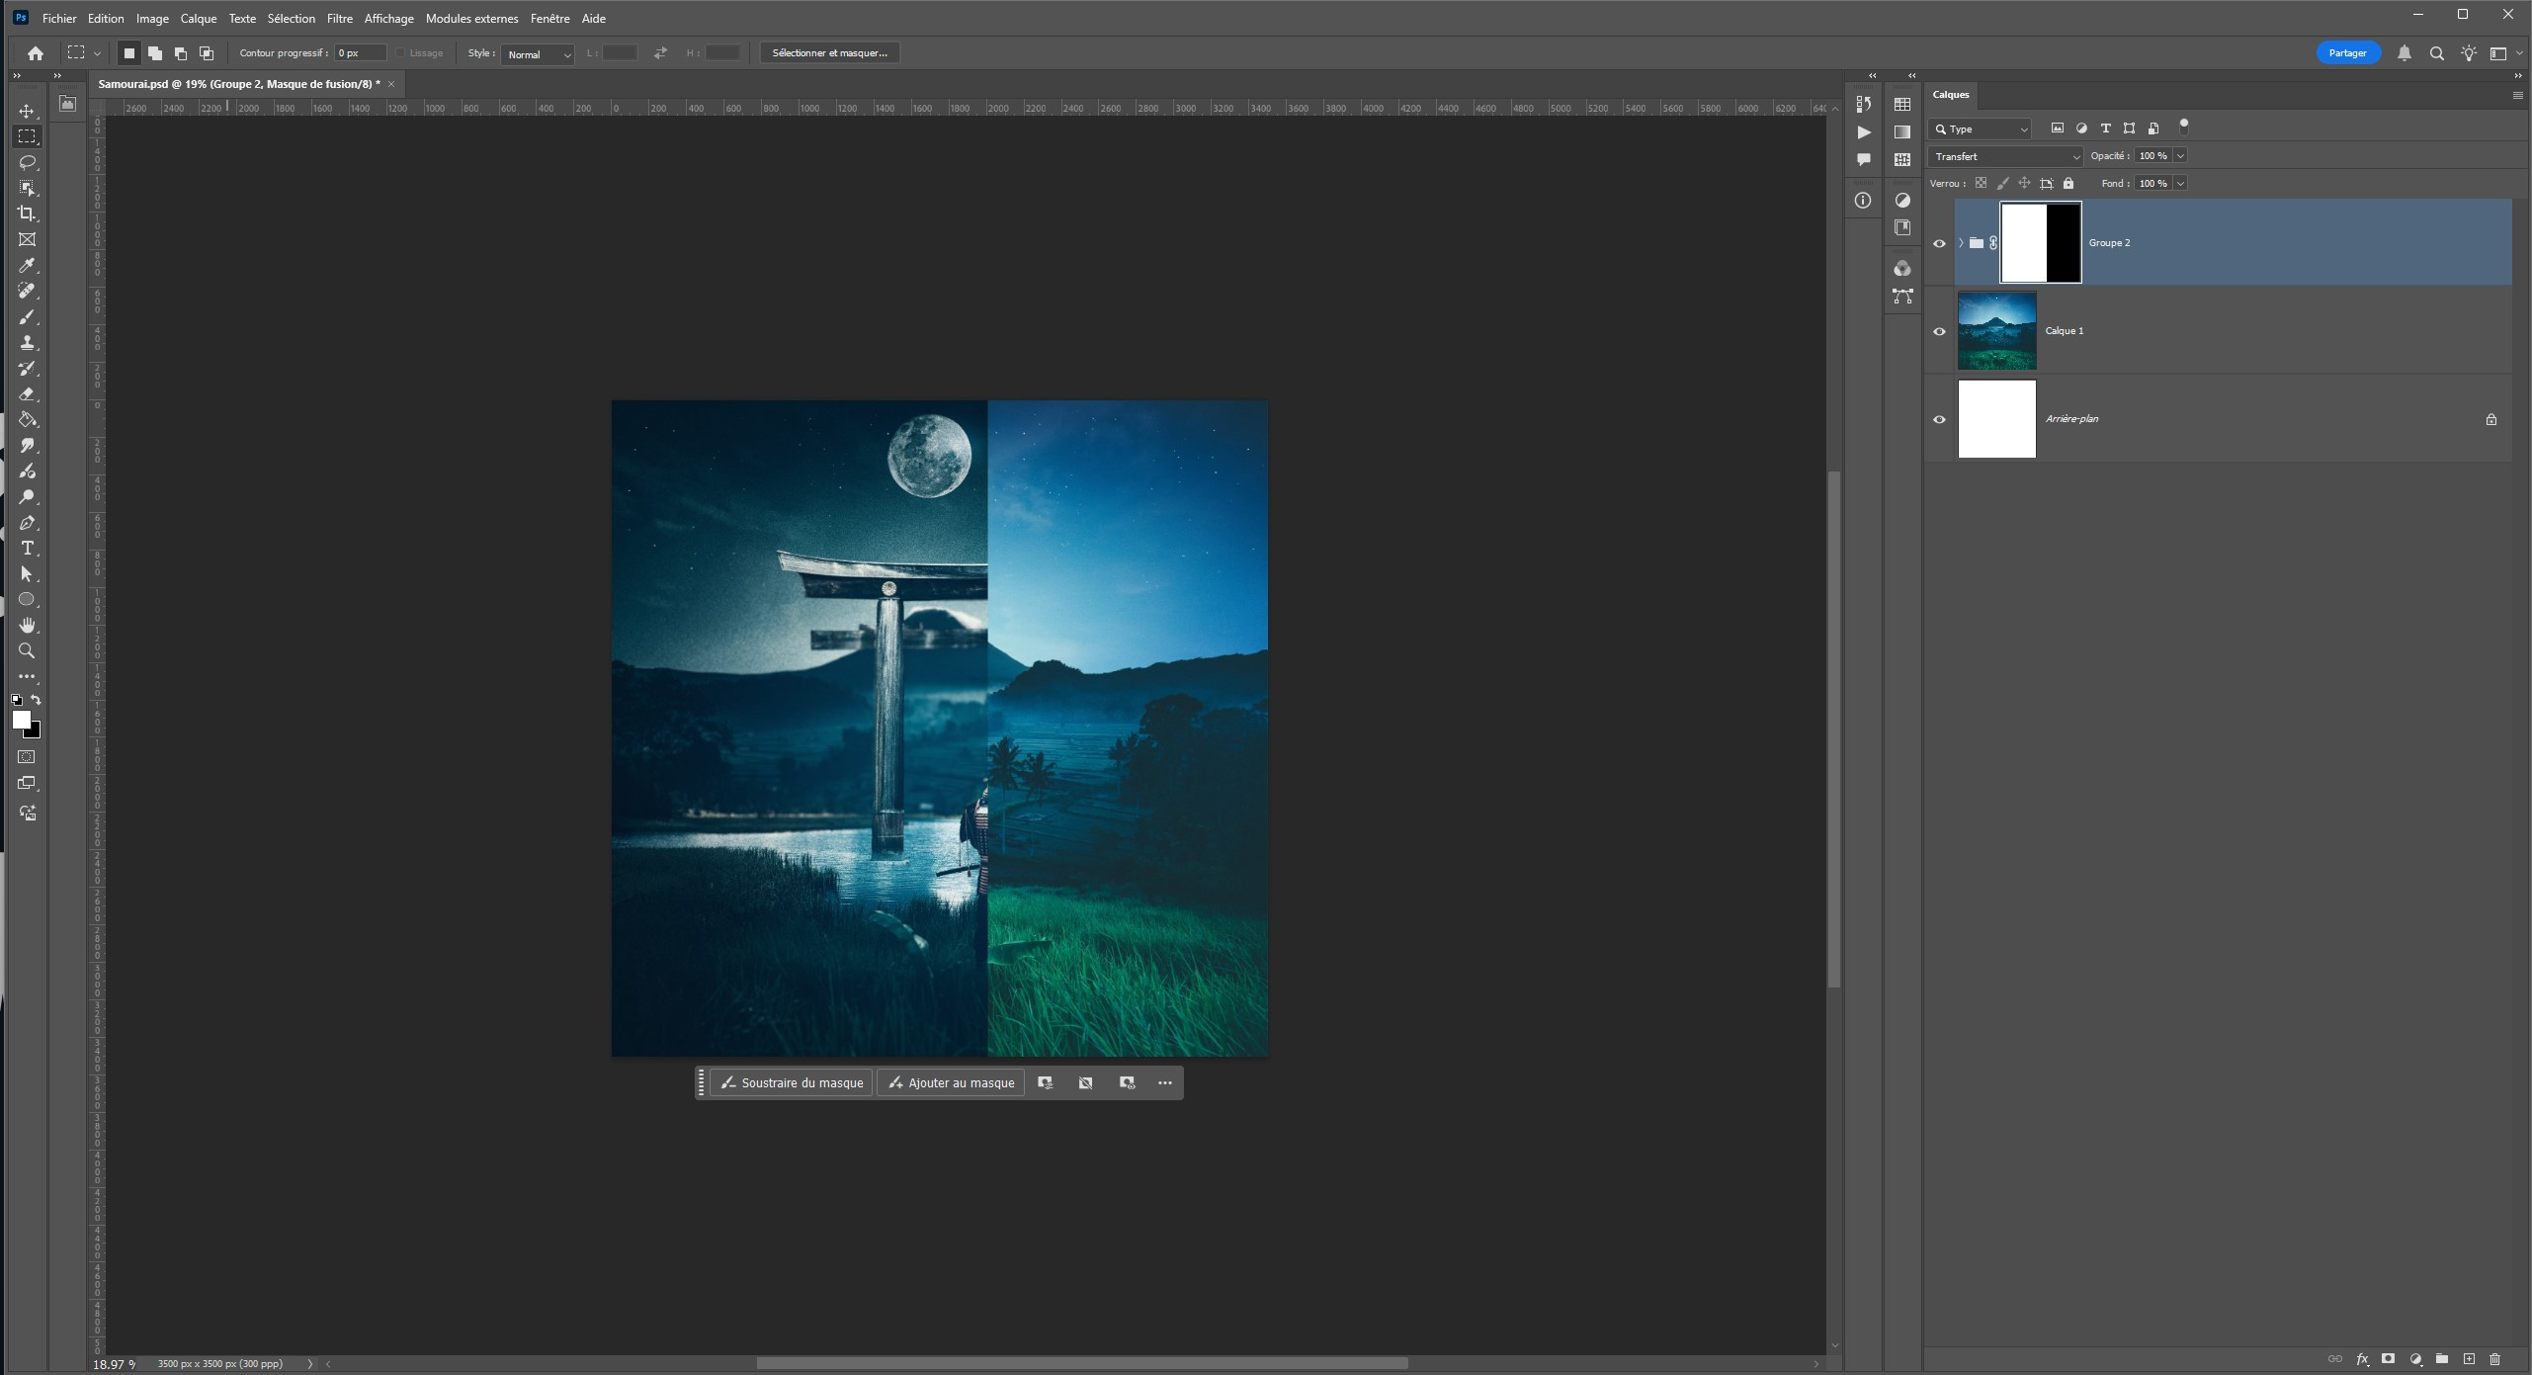
Task: Toggle visibility of Calque 1 layer
Action: point(1939,331)
